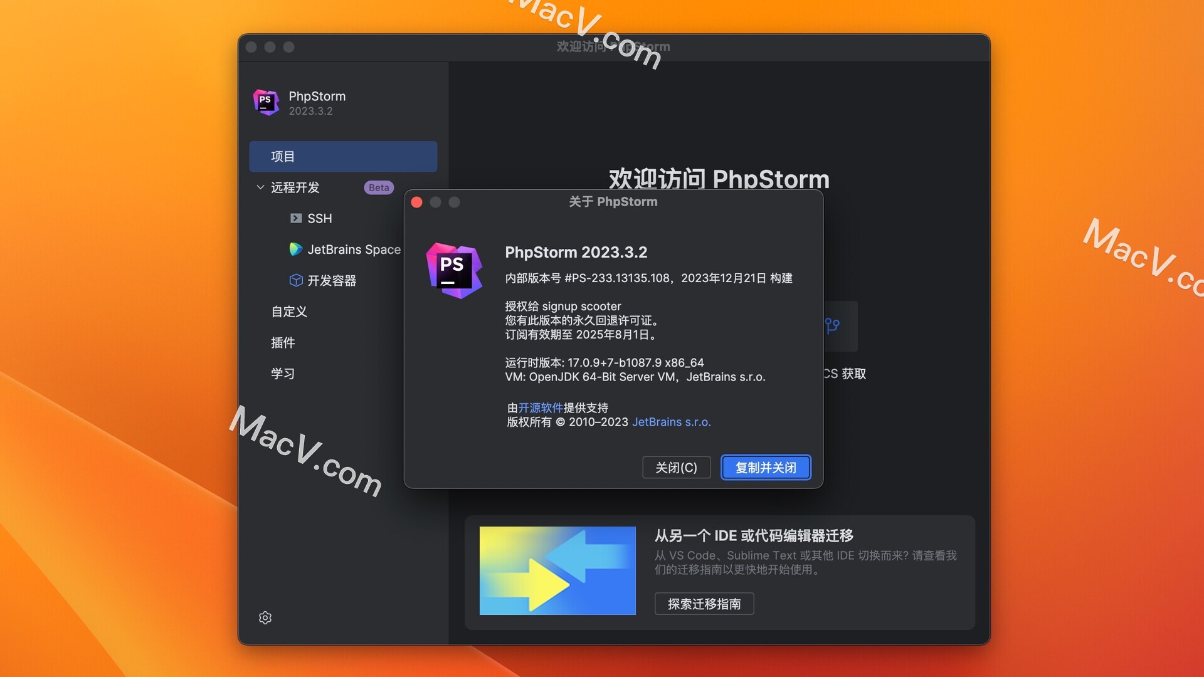Open settings via the gear icon

point(265,617)
